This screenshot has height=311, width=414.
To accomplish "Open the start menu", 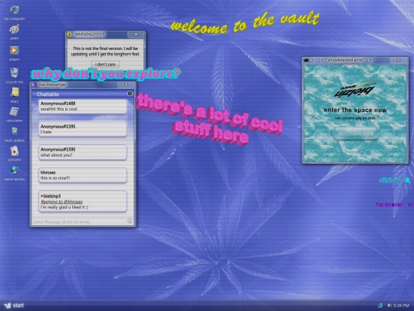I will click(15, 306).
